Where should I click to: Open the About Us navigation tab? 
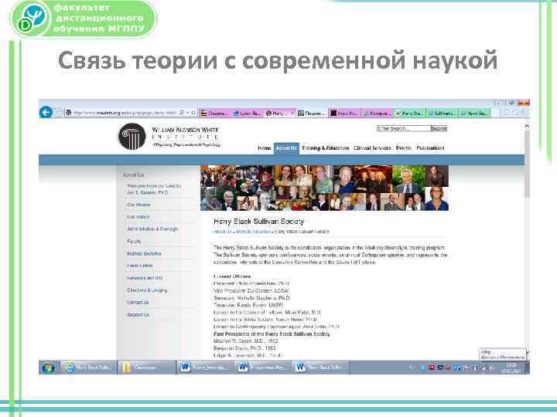(x=286, y=148)
